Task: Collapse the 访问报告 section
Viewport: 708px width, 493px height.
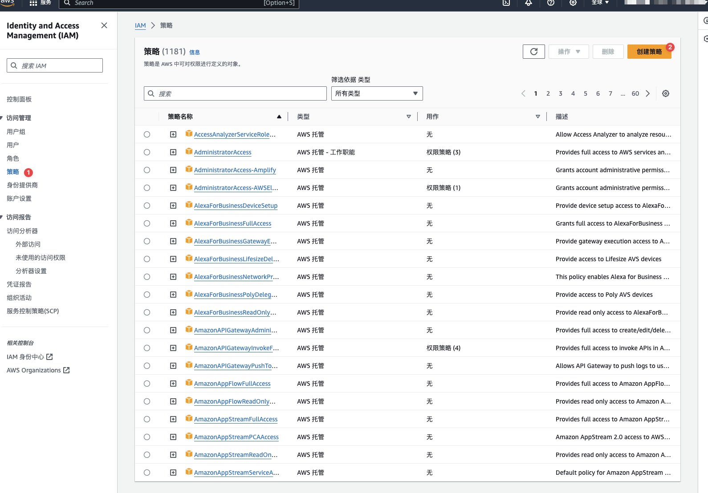Action: click(x=2, y=217)
